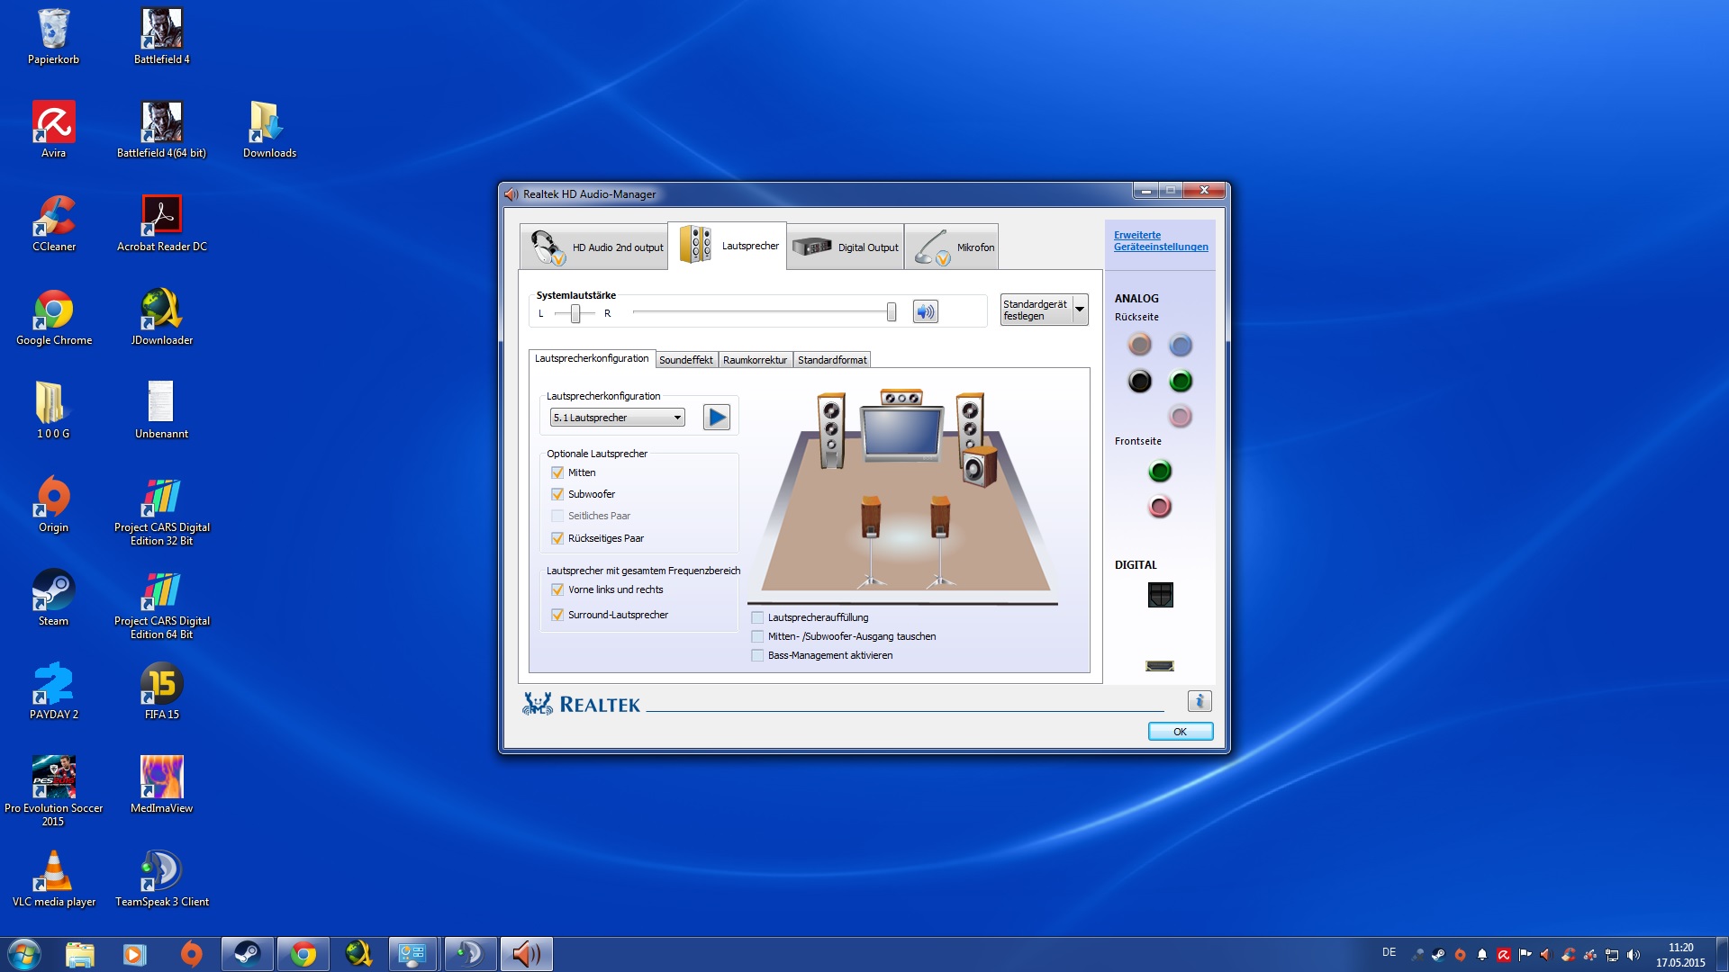This screenshot has width=1729, height=972.
Task: Click the black rear analog jack
Action: coord(1139,382)
